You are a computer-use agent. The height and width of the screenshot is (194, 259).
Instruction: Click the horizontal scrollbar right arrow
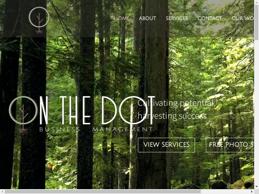252,191
